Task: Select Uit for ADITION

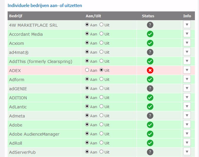Action: pyautogui.click(x=101, y=97)
